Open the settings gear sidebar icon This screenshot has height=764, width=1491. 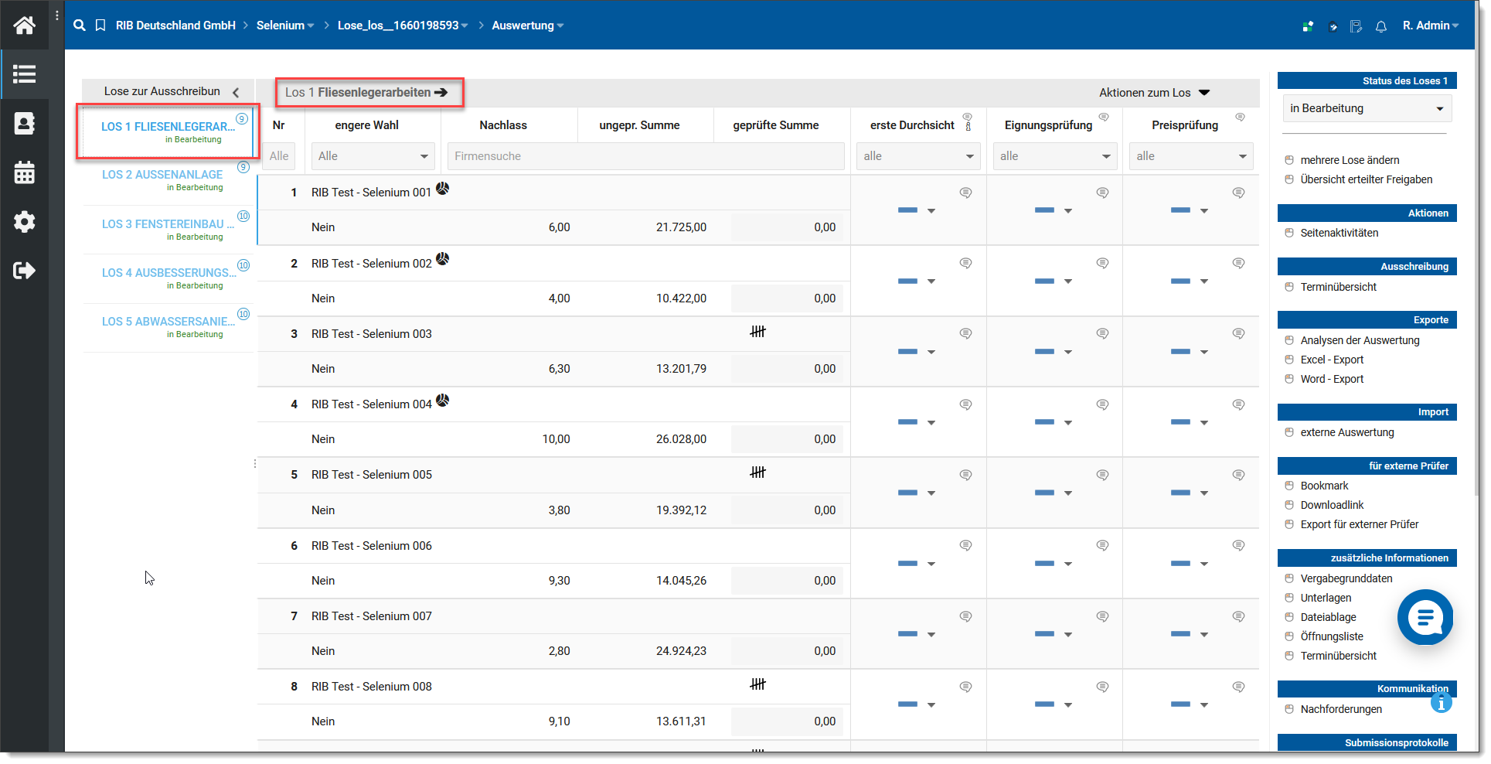[x=24, y=222]
